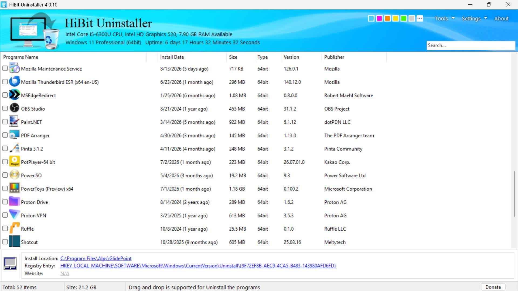Sort by the Publisher column header
This screenshot has height=291, width=518.
click(354, 57)
